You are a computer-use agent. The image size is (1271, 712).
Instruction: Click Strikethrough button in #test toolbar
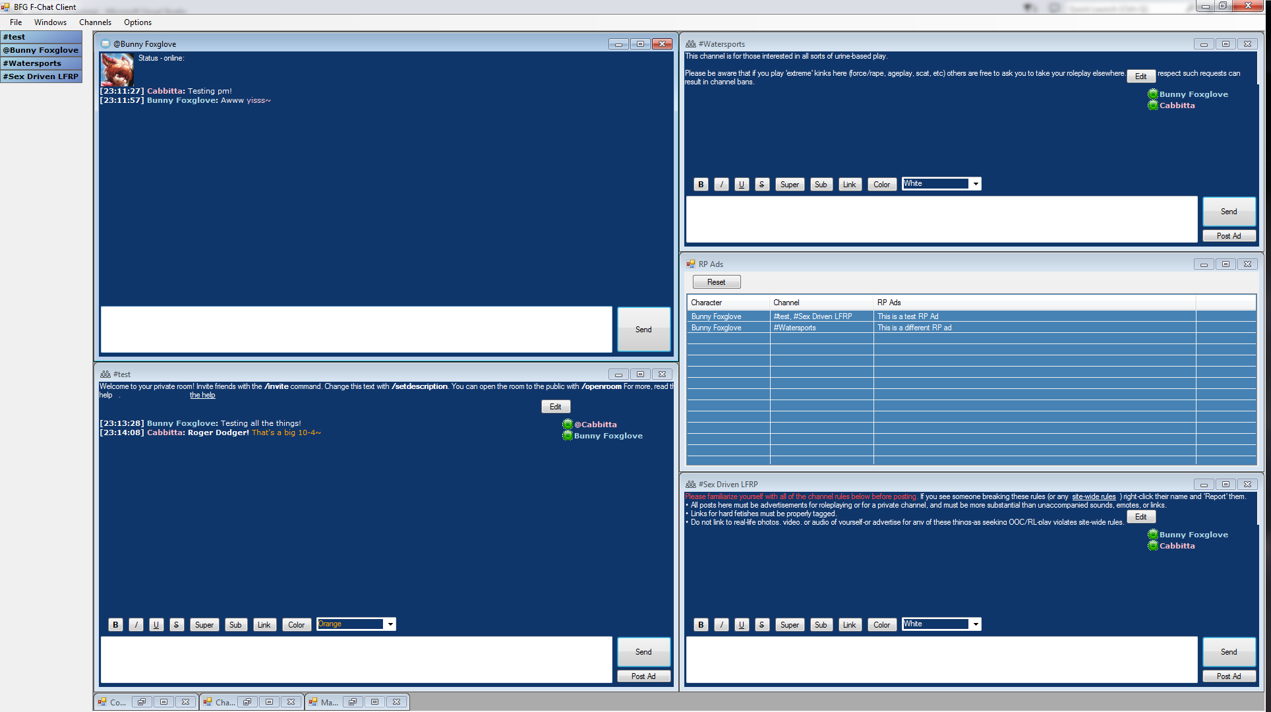tap(176, 625)
